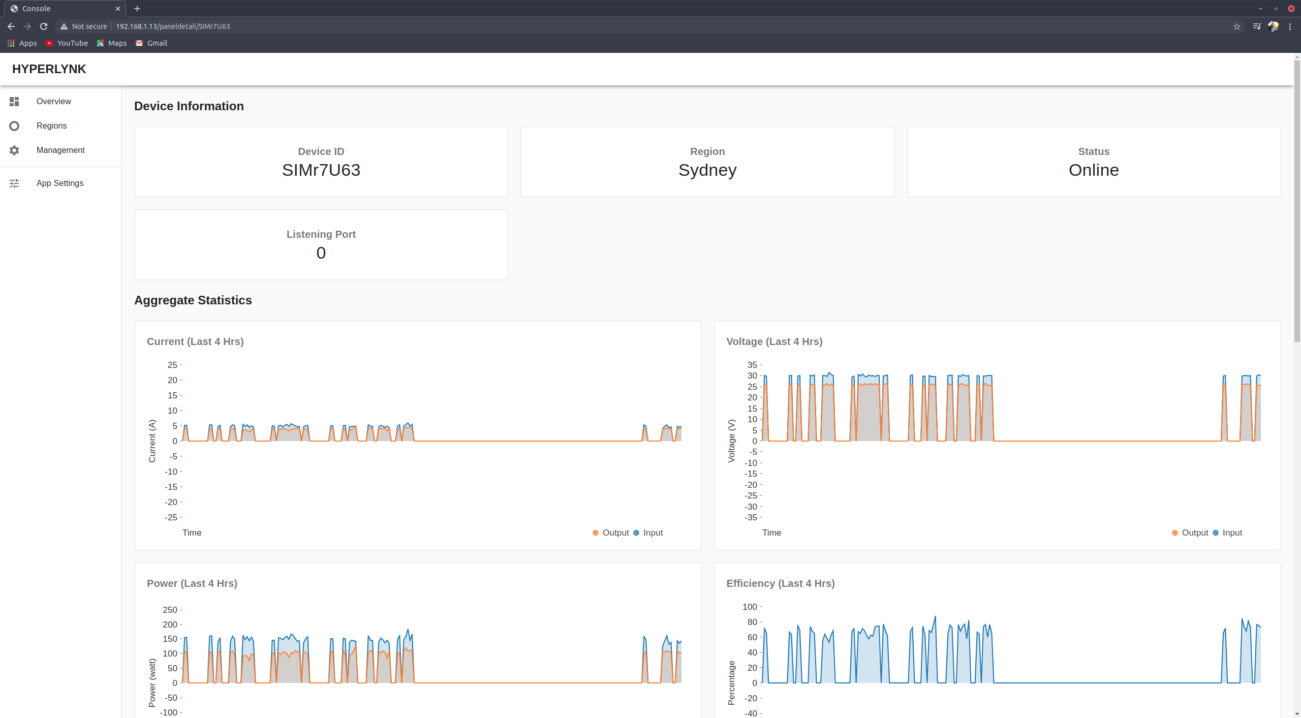Image resolution: width=1301 pixels, height=718 pixels.
Task: Go back with browser back arrow
Action: tap(11, 26)
